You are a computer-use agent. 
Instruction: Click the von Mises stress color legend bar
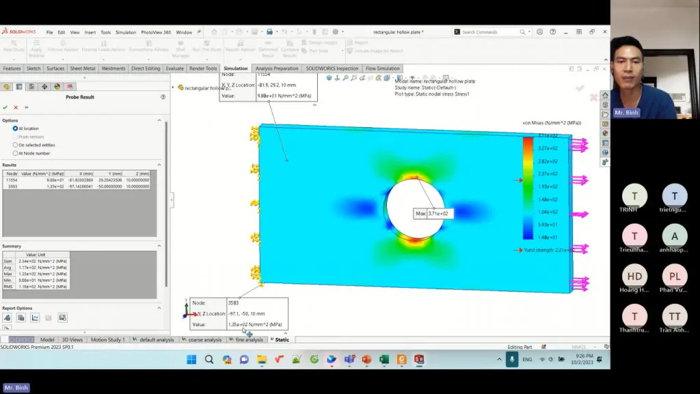(528, 188)
